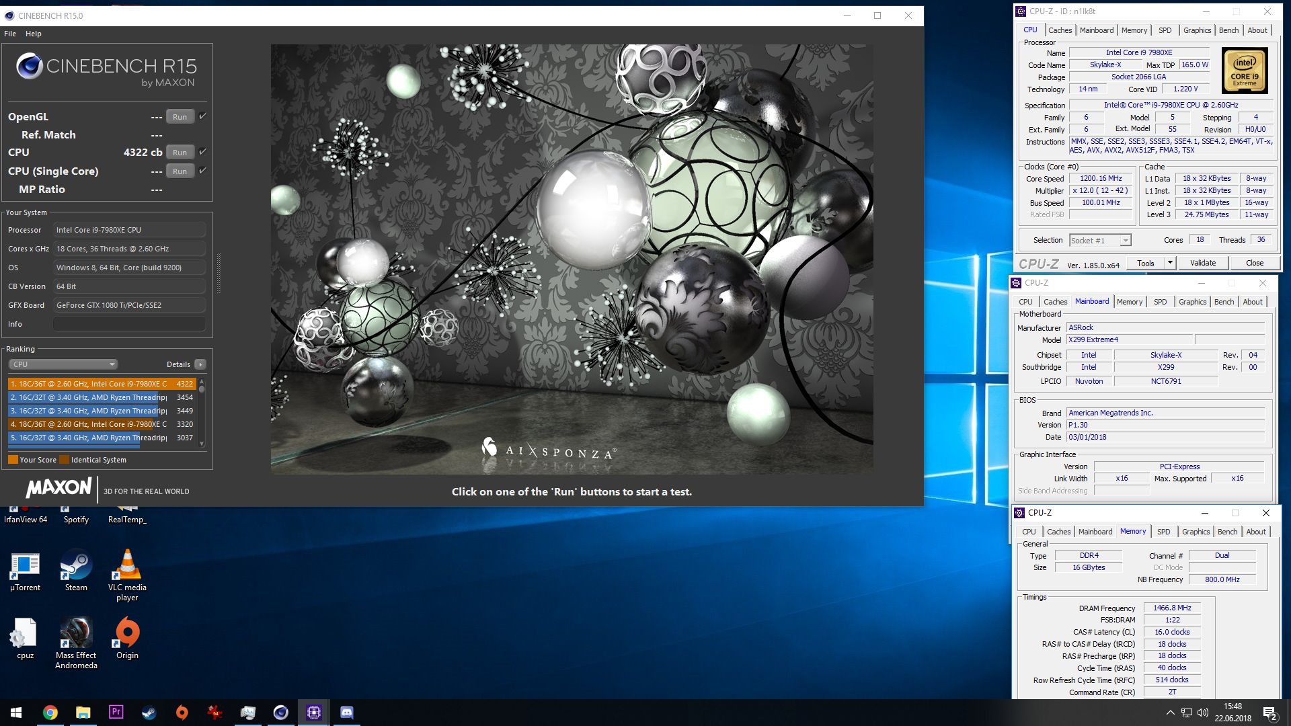Launch Mass Effect Andromeda desktop shortcut
The image size is (1291, 726).
tap(76, 643)
